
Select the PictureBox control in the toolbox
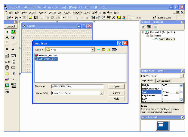(x=14, y=32)
